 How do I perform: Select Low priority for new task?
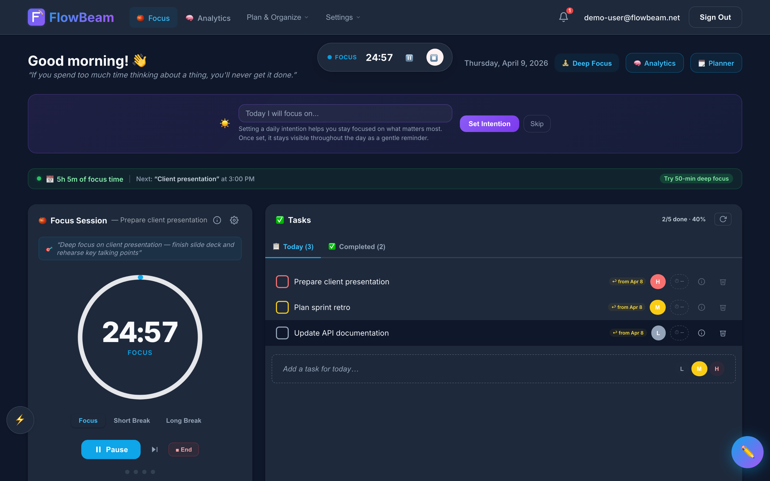pos(682,369)
